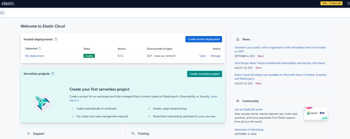Click the Trial 13 days left badge
The width and height of the screenshot is (350, 139).
click(331, 3)
